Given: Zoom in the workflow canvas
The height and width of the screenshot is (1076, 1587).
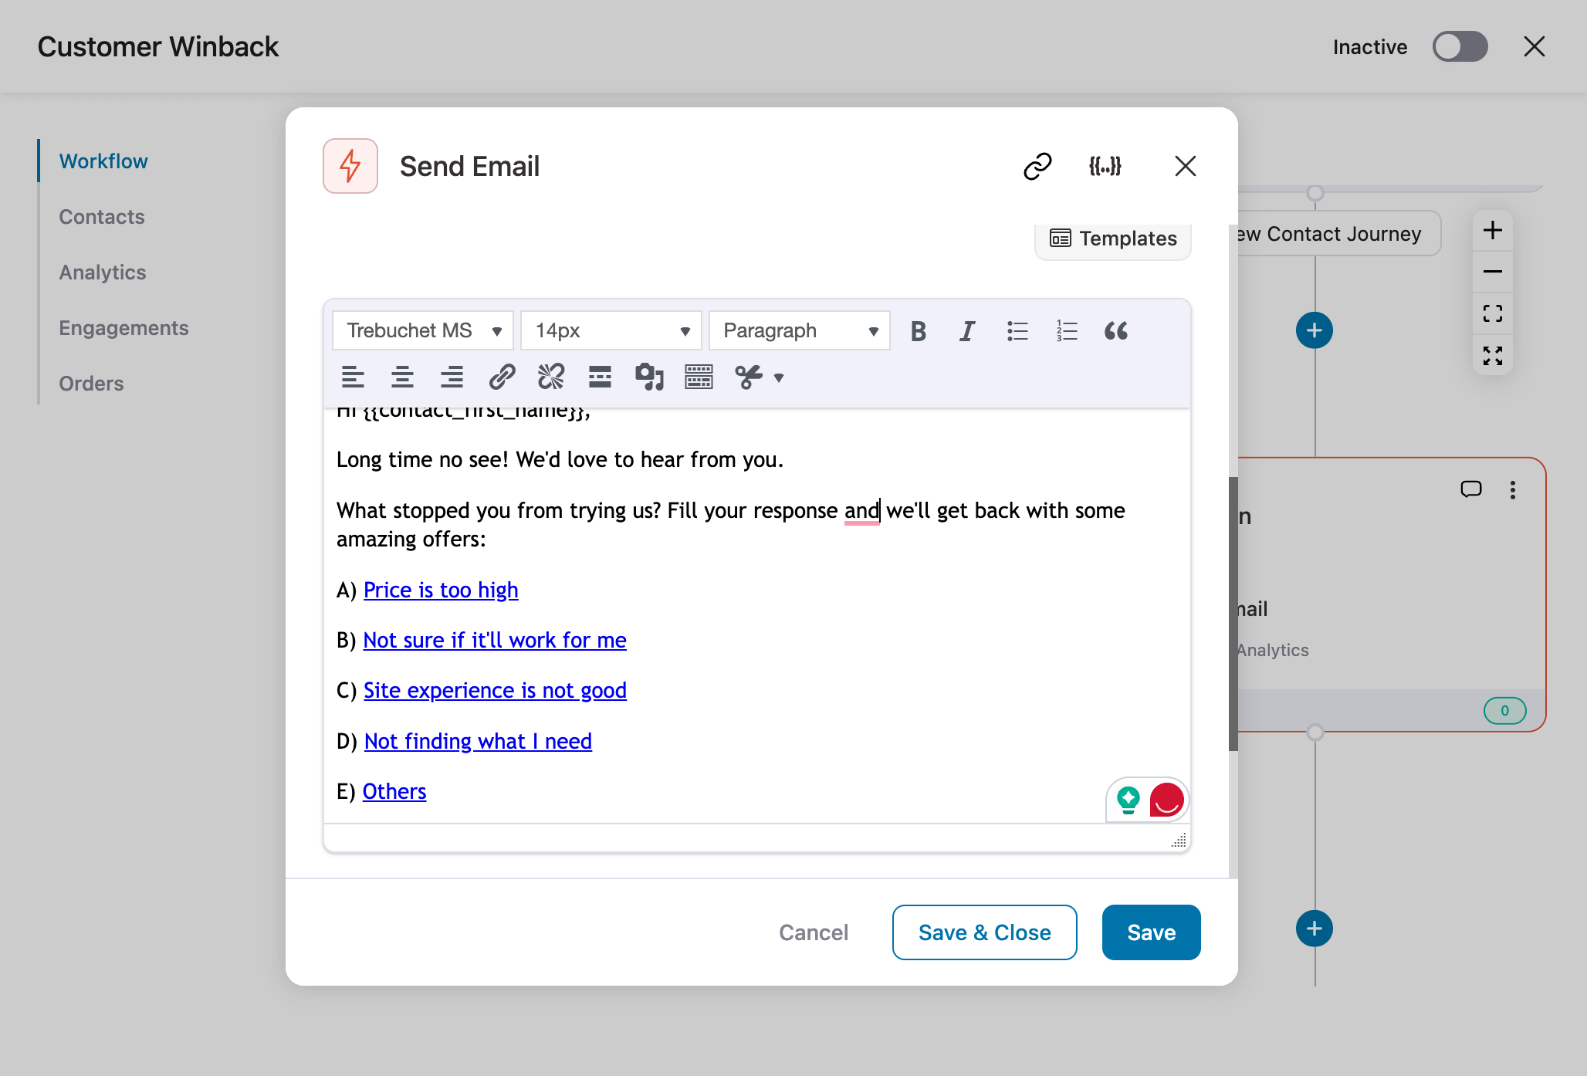Looking at the screenshot, I should [1492, 231].
